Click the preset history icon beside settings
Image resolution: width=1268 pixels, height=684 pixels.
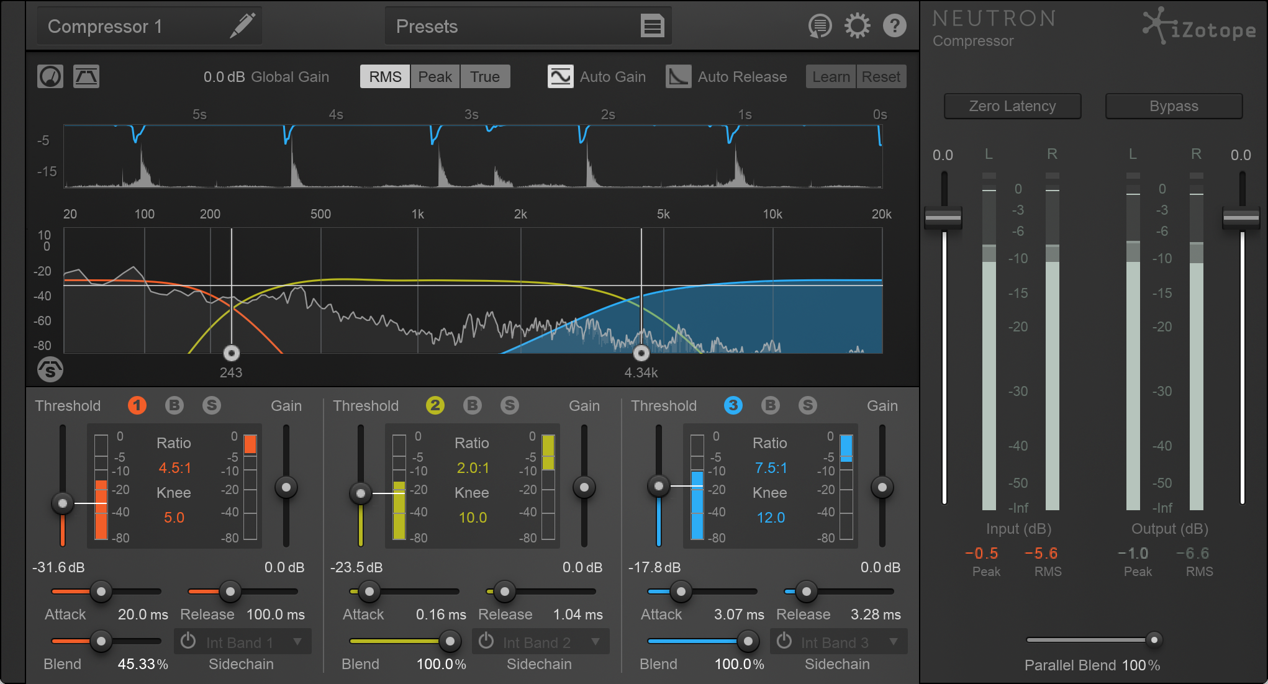[820, 25]
